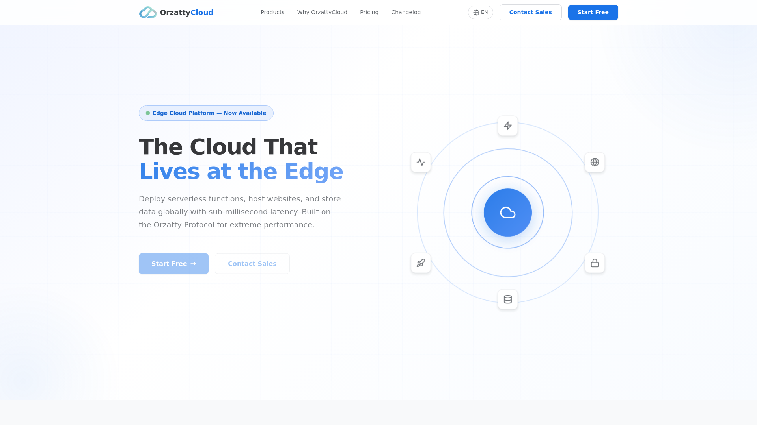The height and width of the screenshot is (425, 757).
Task: Click the globe icon tile on orbit
Action: [x=595, y=162]
